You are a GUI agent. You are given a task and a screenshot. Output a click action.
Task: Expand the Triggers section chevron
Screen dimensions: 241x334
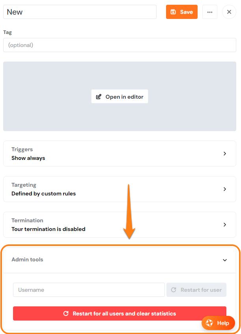[x=225, y=154]
